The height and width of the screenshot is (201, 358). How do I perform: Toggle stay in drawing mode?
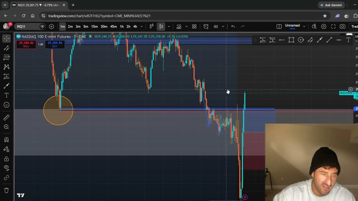pos(6,149)
